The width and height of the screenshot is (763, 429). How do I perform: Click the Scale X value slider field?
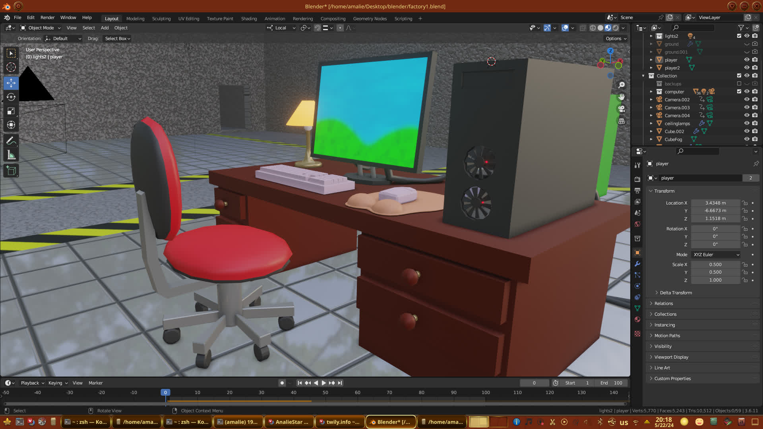(x=715, y=265)
